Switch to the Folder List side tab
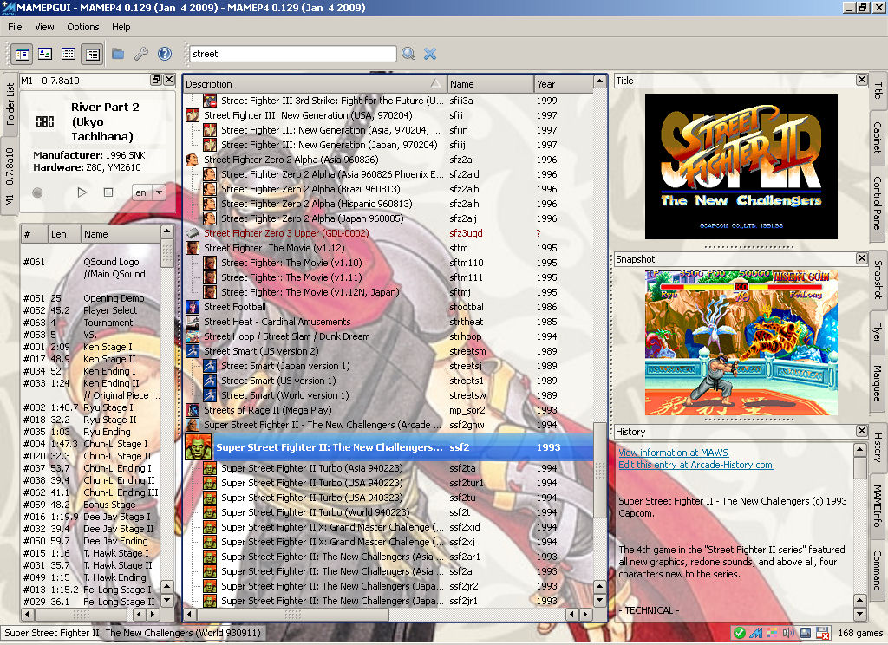The height and width of the screenshot is (645, 888). tap(10, 104)
